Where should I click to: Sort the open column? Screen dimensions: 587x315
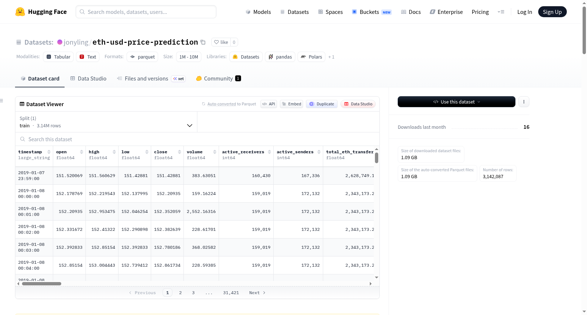(x=81, y=152)
